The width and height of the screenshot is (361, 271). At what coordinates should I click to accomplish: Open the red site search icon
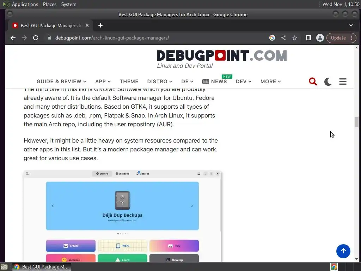(x=313, y=82)
